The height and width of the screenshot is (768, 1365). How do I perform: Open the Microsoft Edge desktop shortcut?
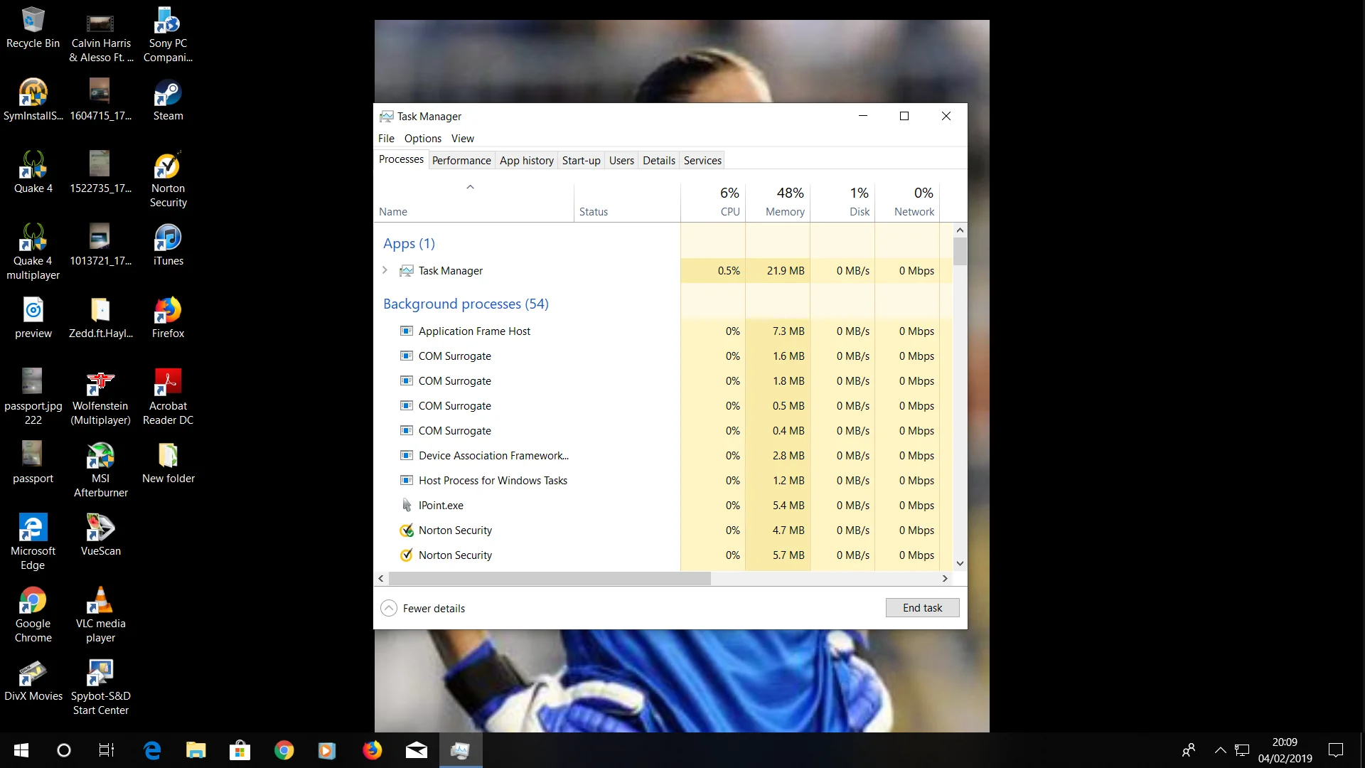(33, 543)
